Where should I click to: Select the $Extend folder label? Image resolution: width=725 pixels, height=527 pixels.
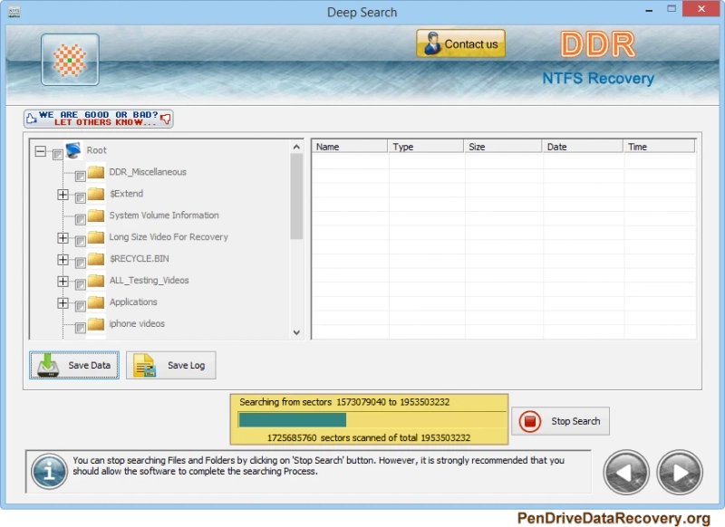point(126,194)
